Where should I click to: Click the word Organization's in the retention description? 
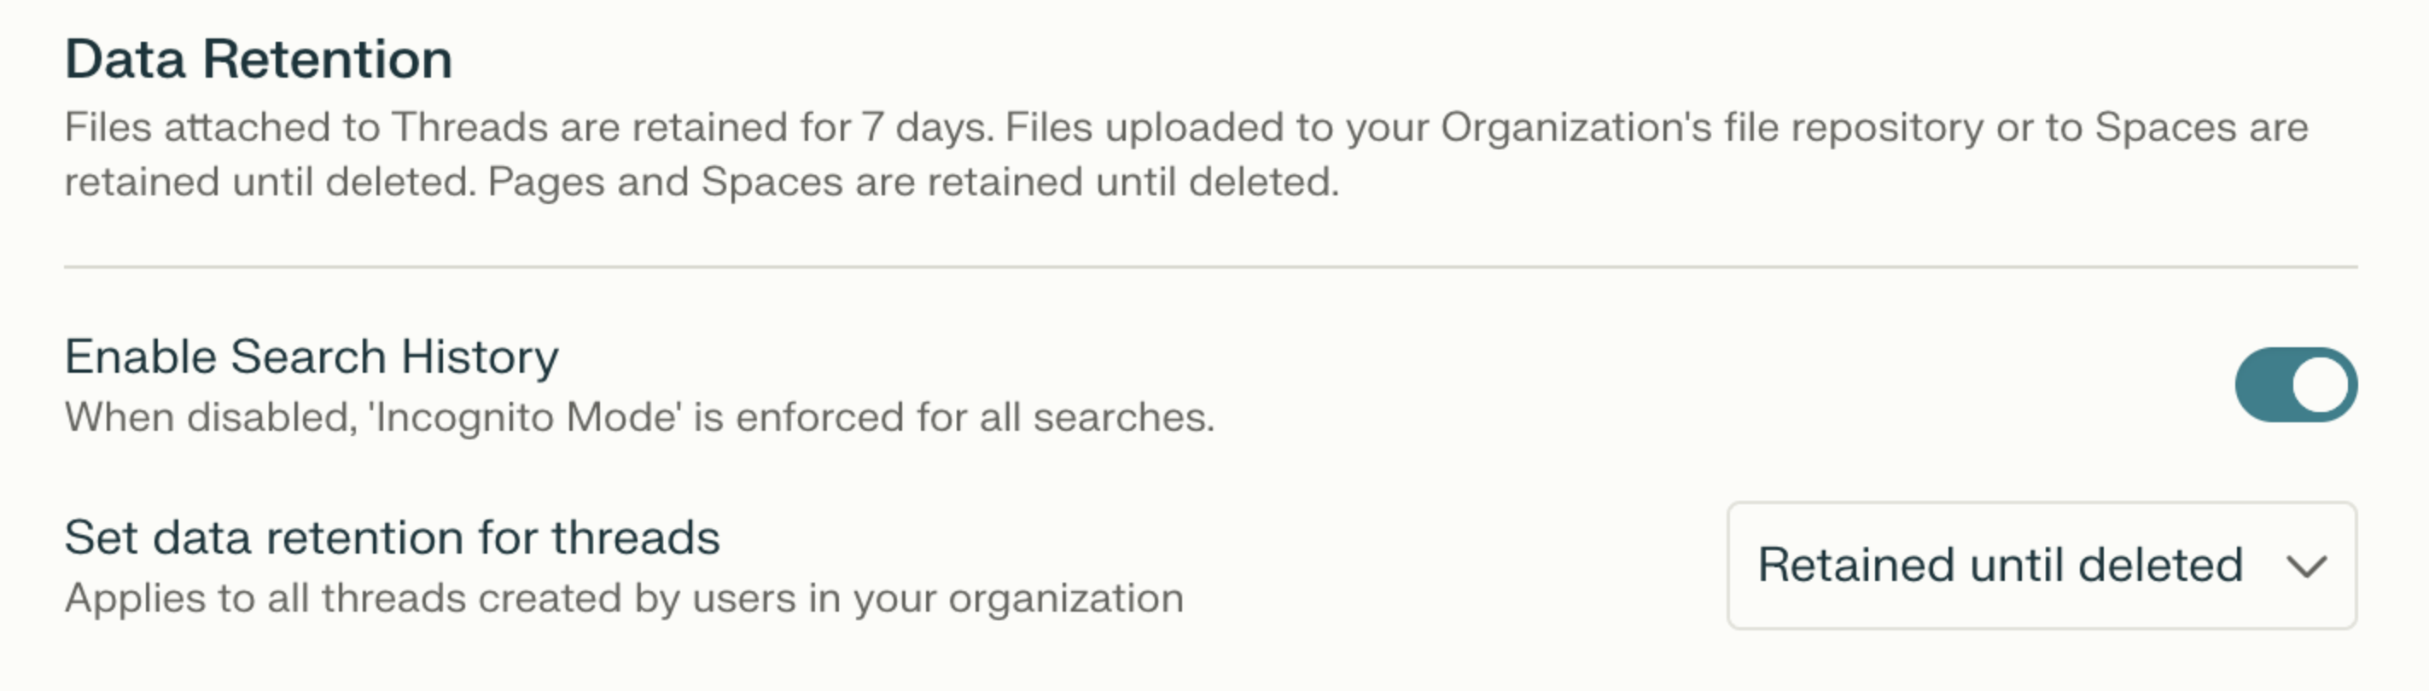[x=1576, y=127]
